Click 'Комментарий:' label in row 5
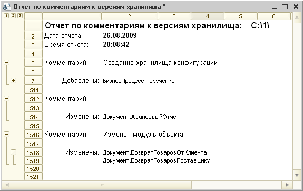Viewport: 303px width, 191px height. click(66, 63)
